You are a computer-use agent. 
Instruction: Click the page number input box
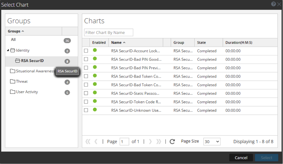coord(124,142)
